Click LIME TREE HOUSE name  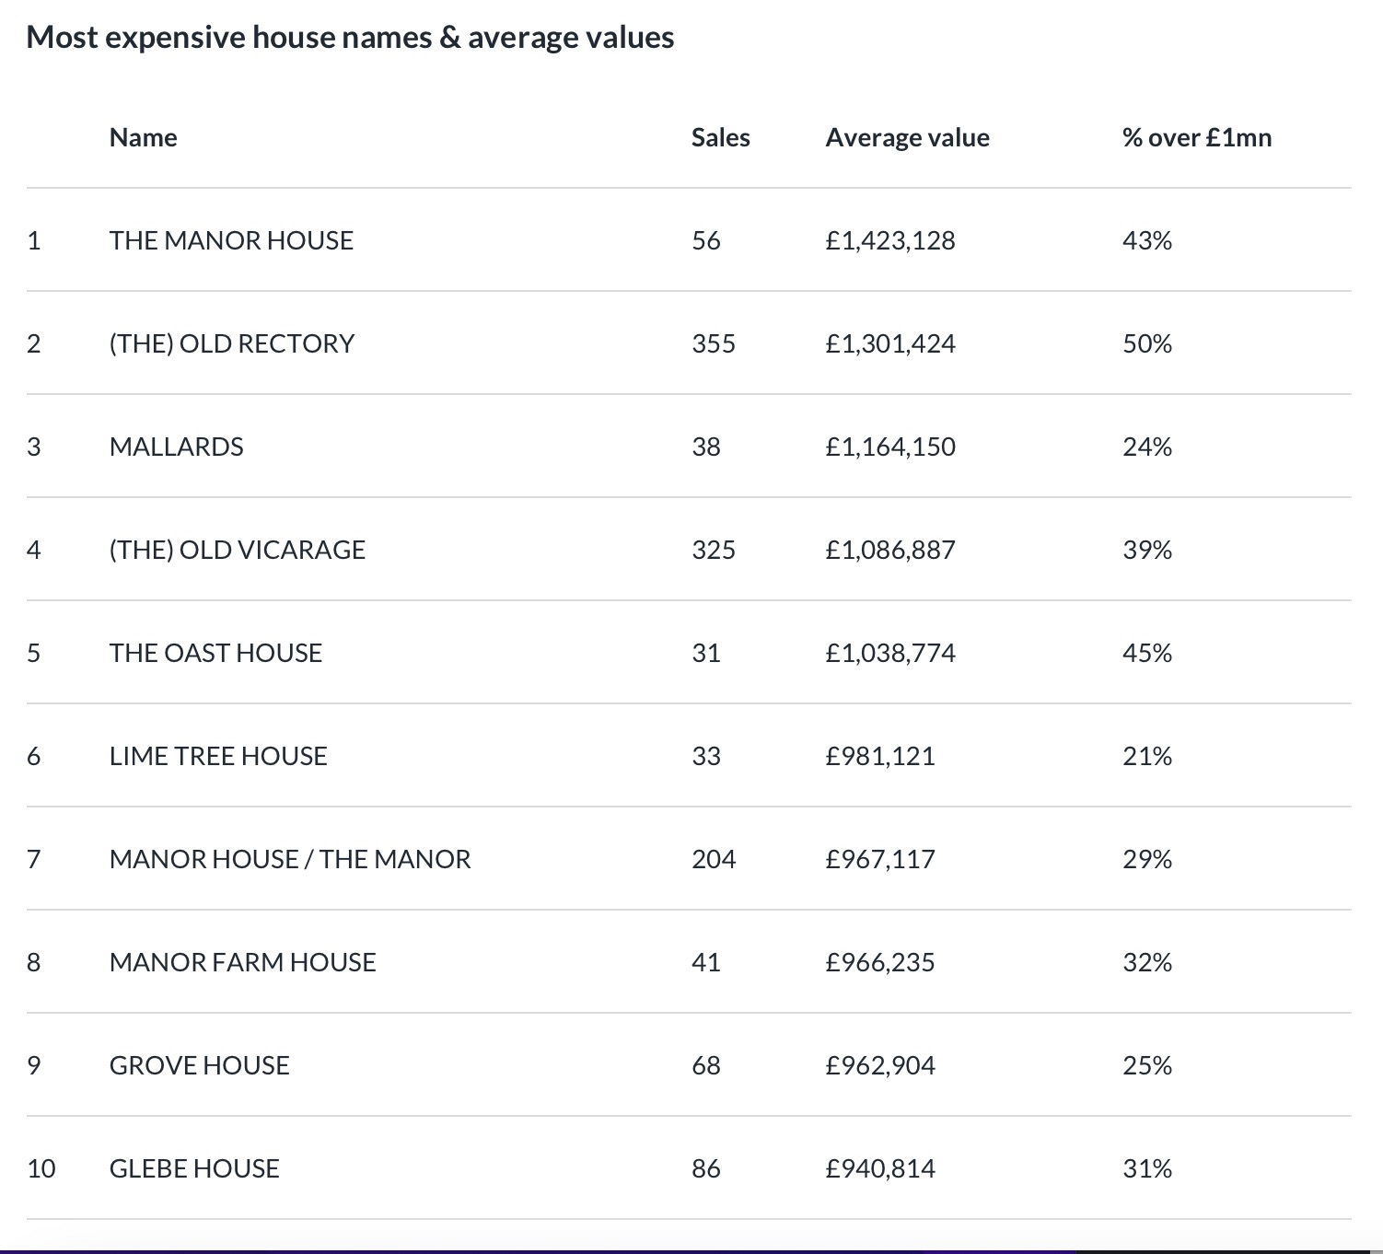click(x=218, y=756)
